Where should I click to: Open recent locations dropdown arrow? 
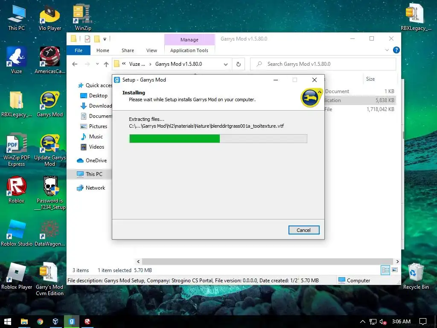[x=97, y=64]
